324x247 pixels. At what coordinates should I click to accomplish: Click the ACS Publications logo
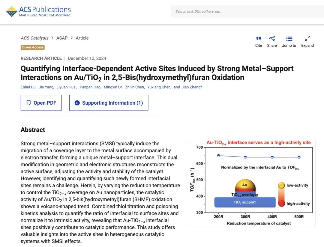39,12
